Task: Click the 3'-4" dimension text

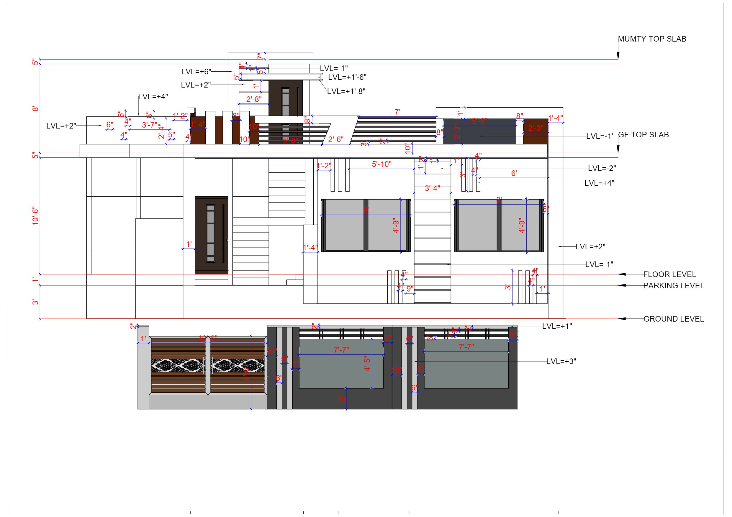Action: (432, 189)
